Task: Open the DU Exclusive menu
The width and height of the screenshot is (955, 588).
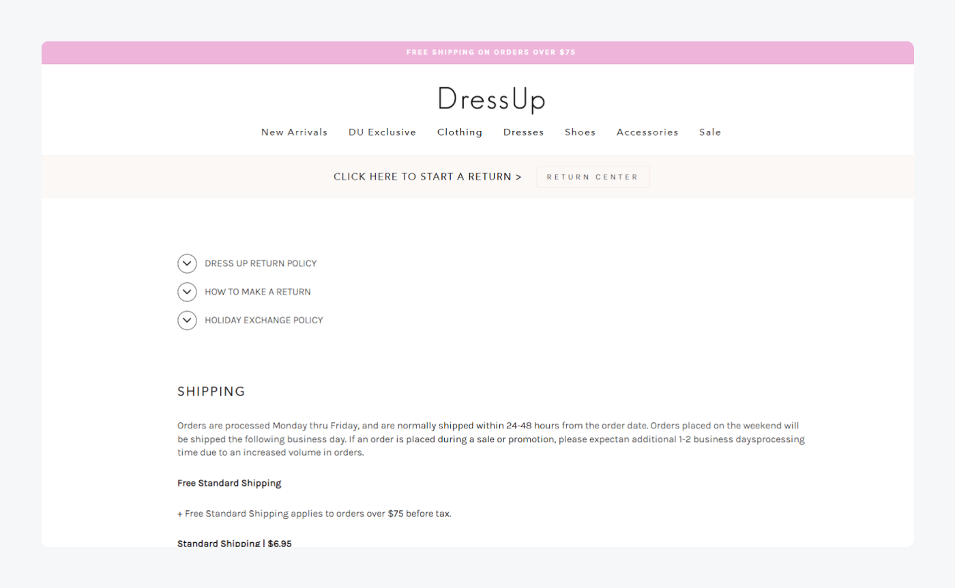Action: tap(382, 132)
